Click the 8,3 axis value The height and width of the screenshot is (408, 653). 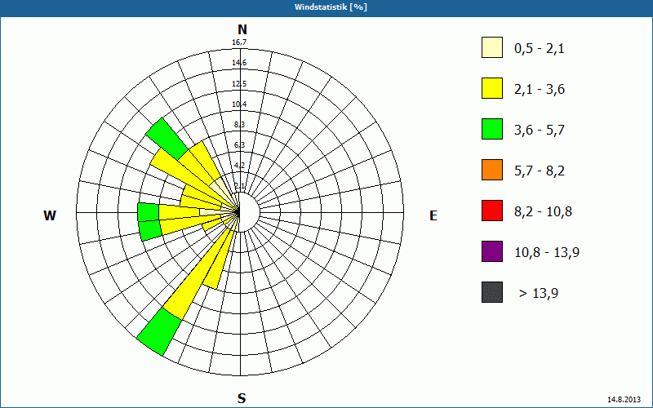tap(239, 125)
